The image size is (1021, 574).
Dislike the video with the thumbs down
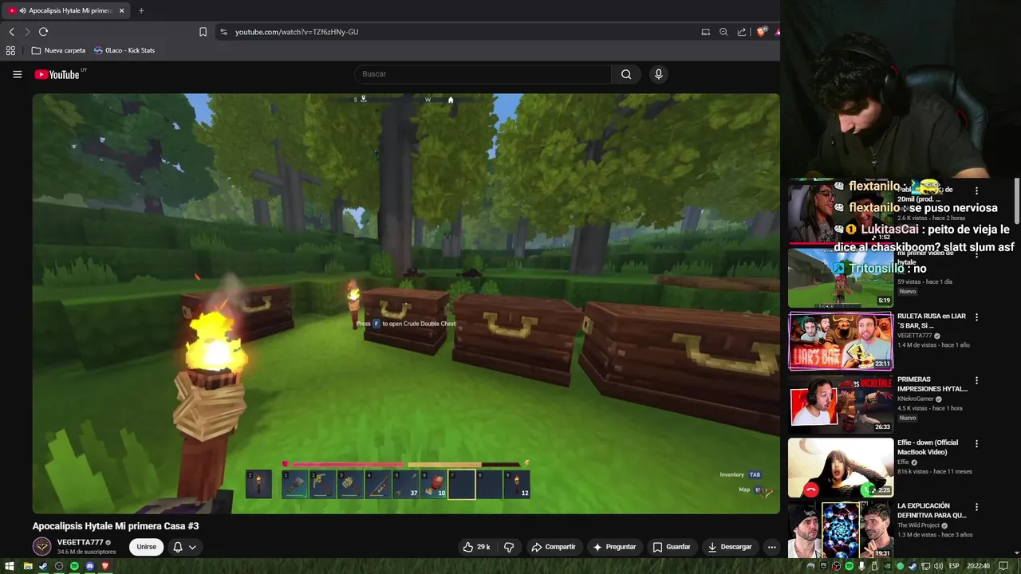click(509, 547)
